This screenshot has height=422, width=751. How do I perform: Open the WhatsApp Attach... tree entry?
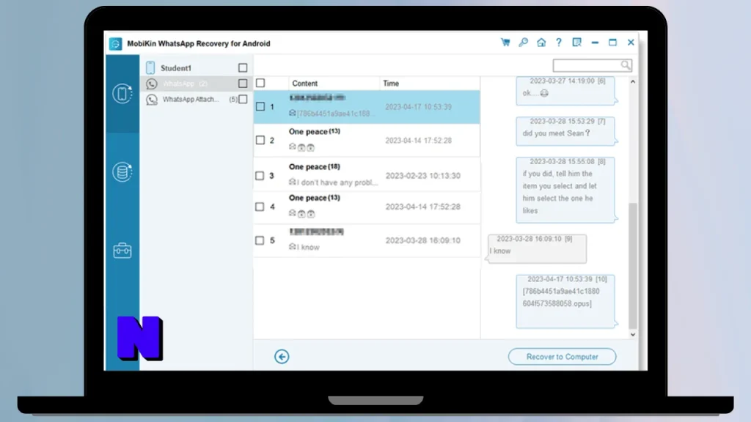[x=191, y=100]
